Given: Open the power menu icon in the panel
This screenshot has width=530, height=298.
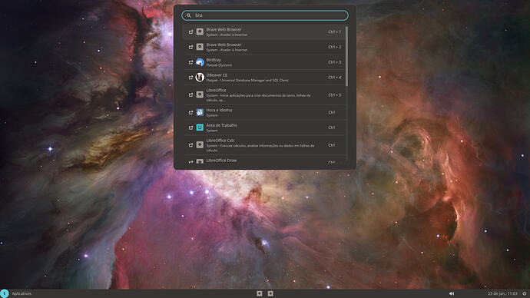Looking at the screenshot, I should coord(525,293).
